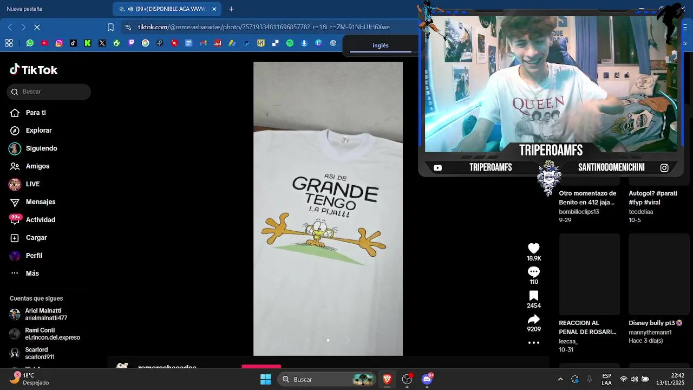Show hidden system tray icons
This screenshot has height=390, width=693.
click(560, 379)
